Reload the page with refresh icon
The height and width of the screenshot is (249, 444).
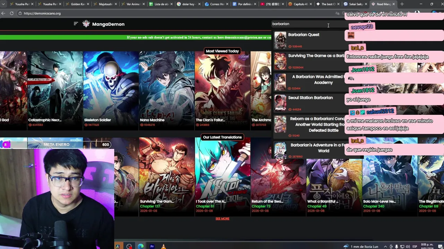pyautogui.click(x=11, y=13)
